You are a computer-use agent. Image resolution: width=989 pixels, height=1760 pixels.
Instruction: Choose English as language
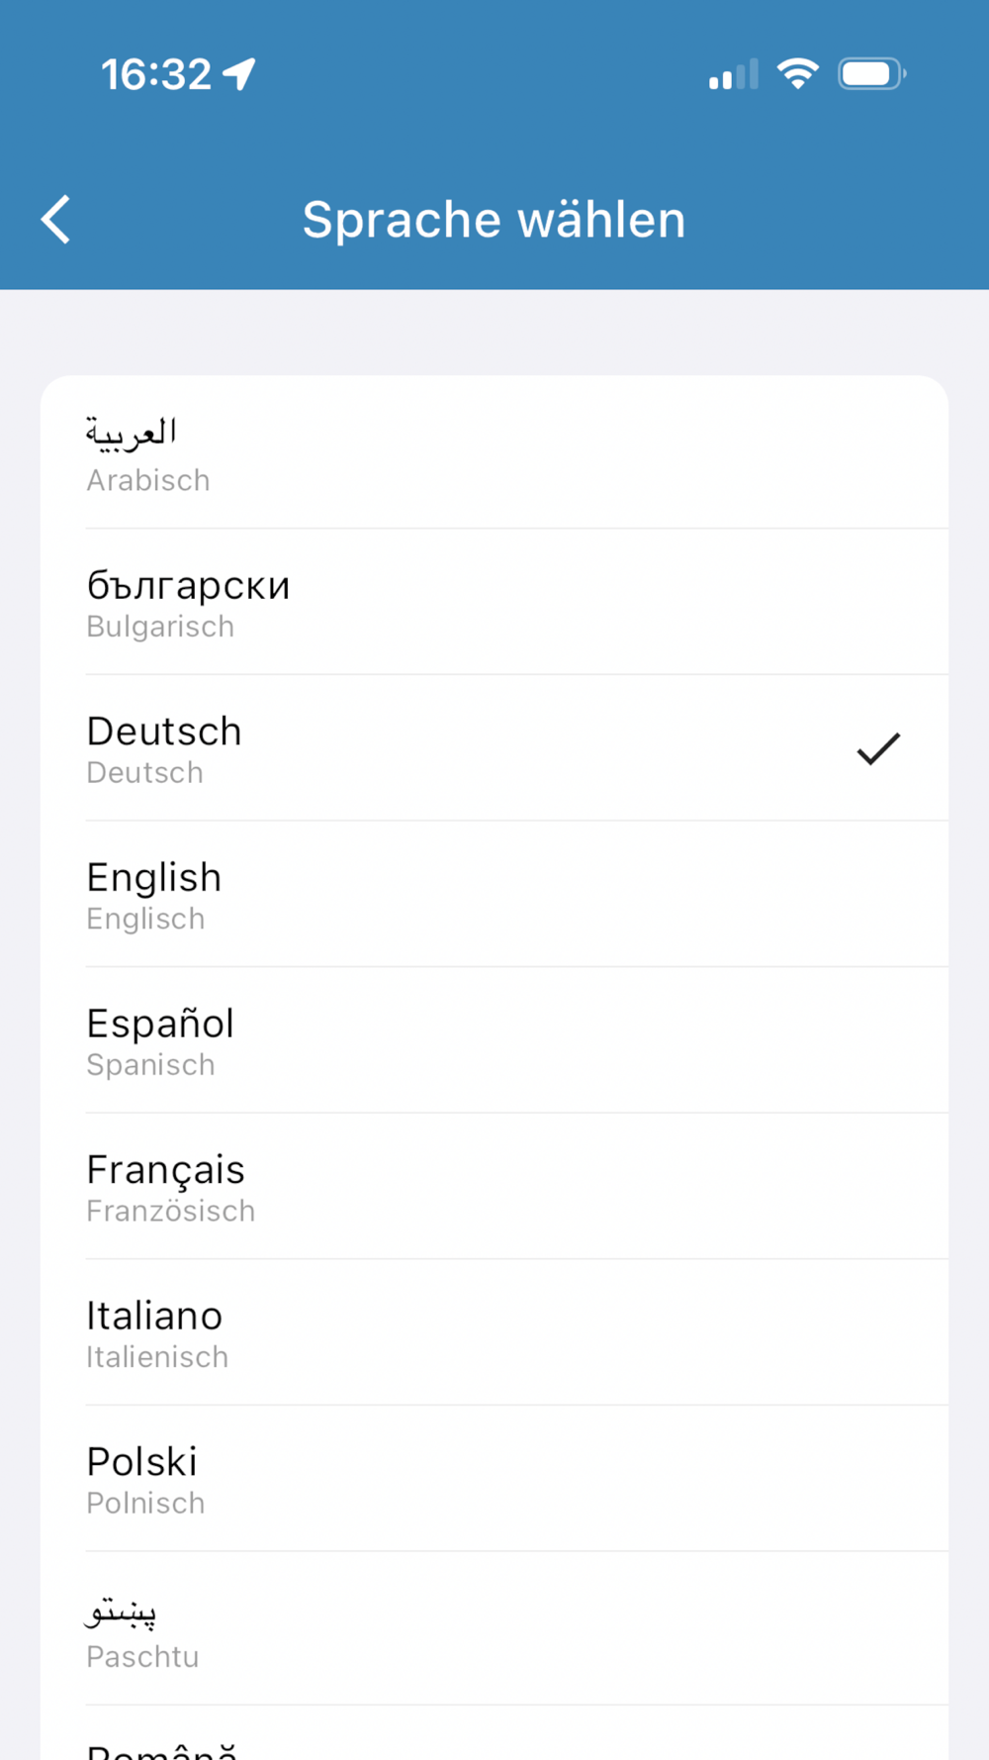[x=494, y=894]
